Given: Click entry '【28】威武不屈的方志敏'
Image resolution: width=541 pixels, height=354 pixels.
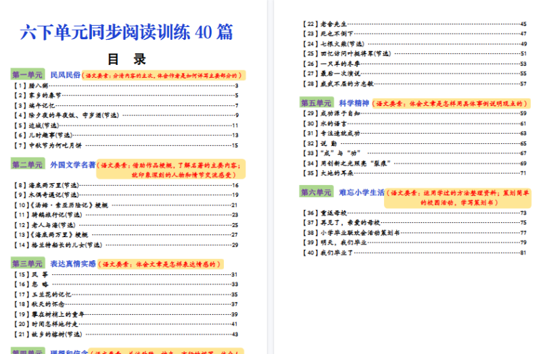Looking at the screenshot, I should pos(415,84).
